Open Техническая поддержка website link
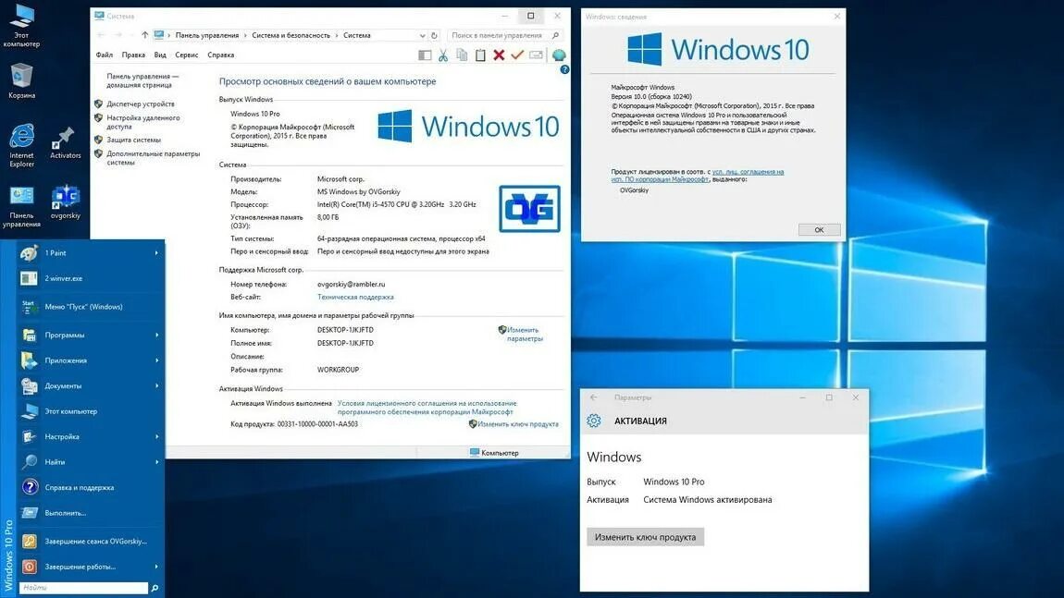Viewport: 1064px width, 598px height. (x=355, y=297)
